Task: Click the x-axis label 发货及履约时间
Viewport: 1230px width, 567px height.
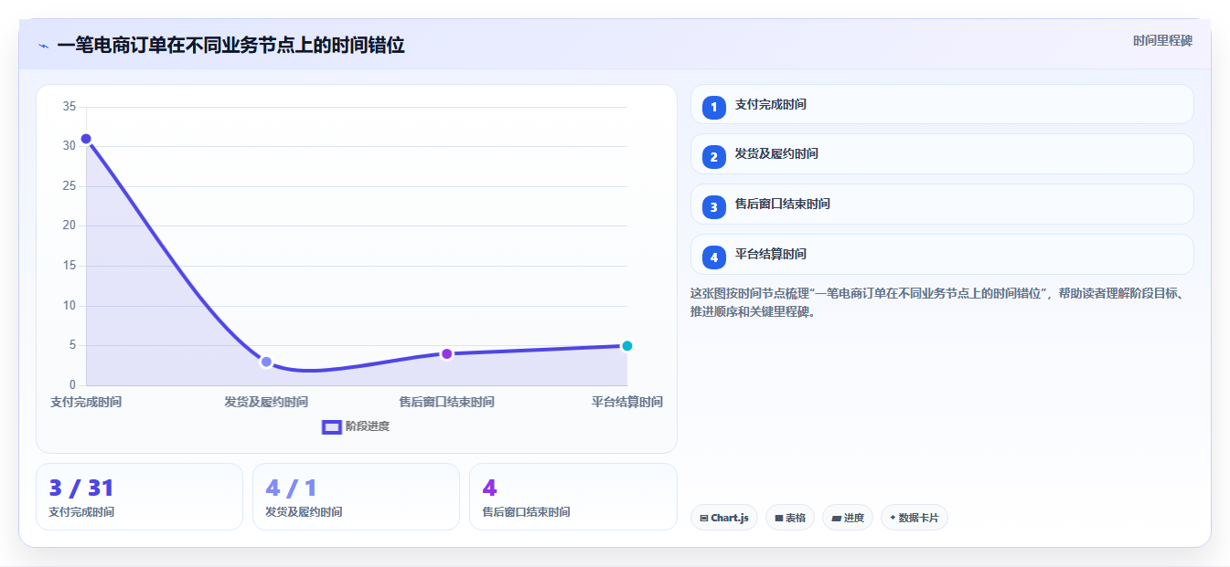Action: click(x=266, y=402)
